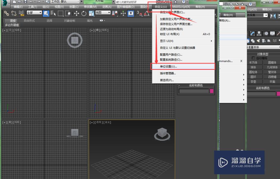Click Save File floppy icon
The image size is (280, 179).
pos(25,2)
